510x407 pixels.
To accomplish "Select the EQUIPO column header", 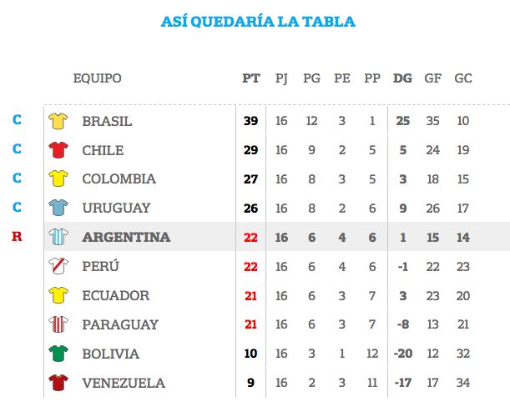I will (98, 78).
